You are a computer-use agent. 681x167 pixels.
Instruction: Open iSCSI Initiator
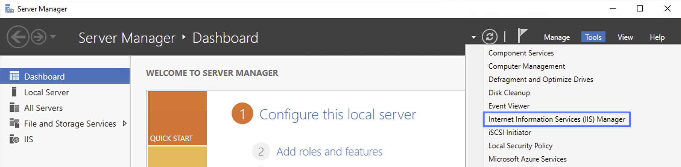point(510,133)
